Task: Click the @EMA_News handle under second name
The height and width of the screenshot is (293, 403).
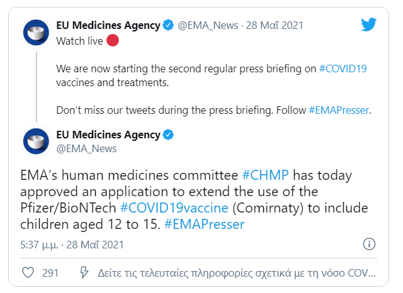Action: click(87, 149)
